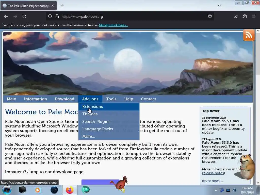Choose Extensions from Add-ons dropdown

click(109, 107)
